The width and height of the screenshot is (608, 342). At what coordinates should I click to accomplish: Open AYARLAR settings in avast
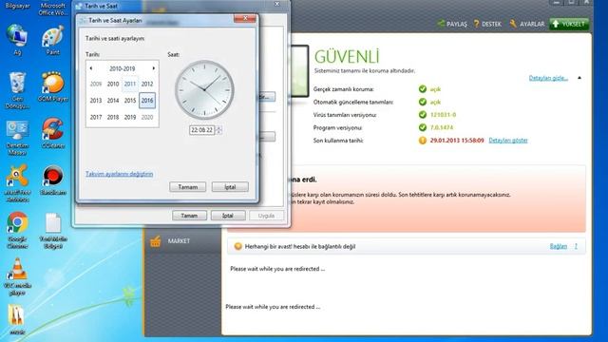coord(527,24)
